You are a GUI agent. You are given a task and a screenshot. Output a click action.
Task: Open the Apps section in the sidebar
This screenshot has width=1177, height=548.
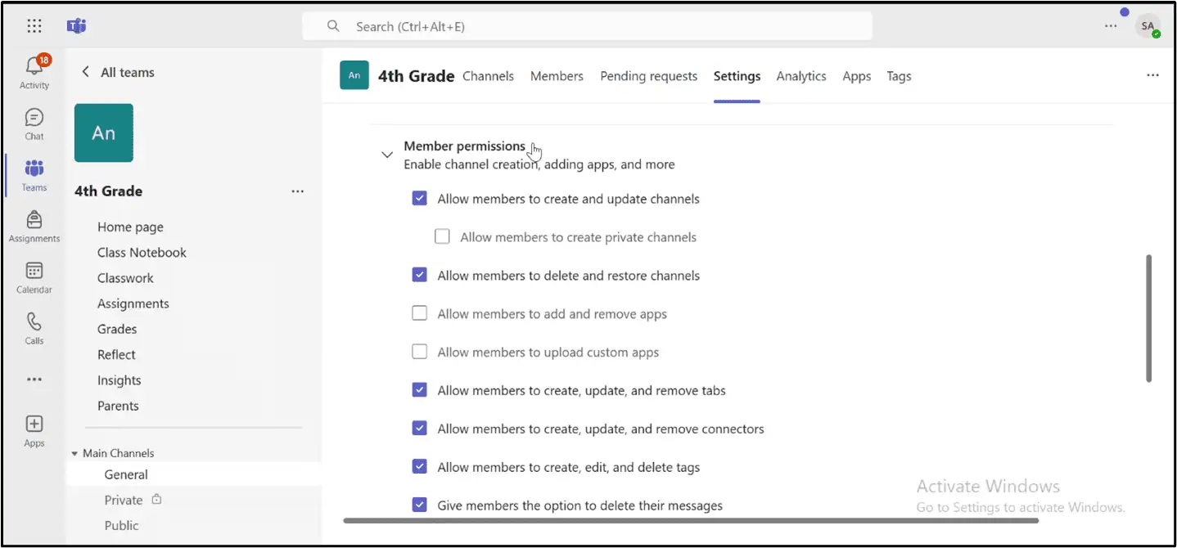click(x=34, y=429)
